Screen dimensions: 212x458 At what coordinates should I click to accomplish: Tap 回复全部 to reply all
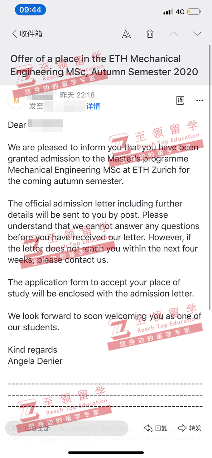(x=37, y=428)
